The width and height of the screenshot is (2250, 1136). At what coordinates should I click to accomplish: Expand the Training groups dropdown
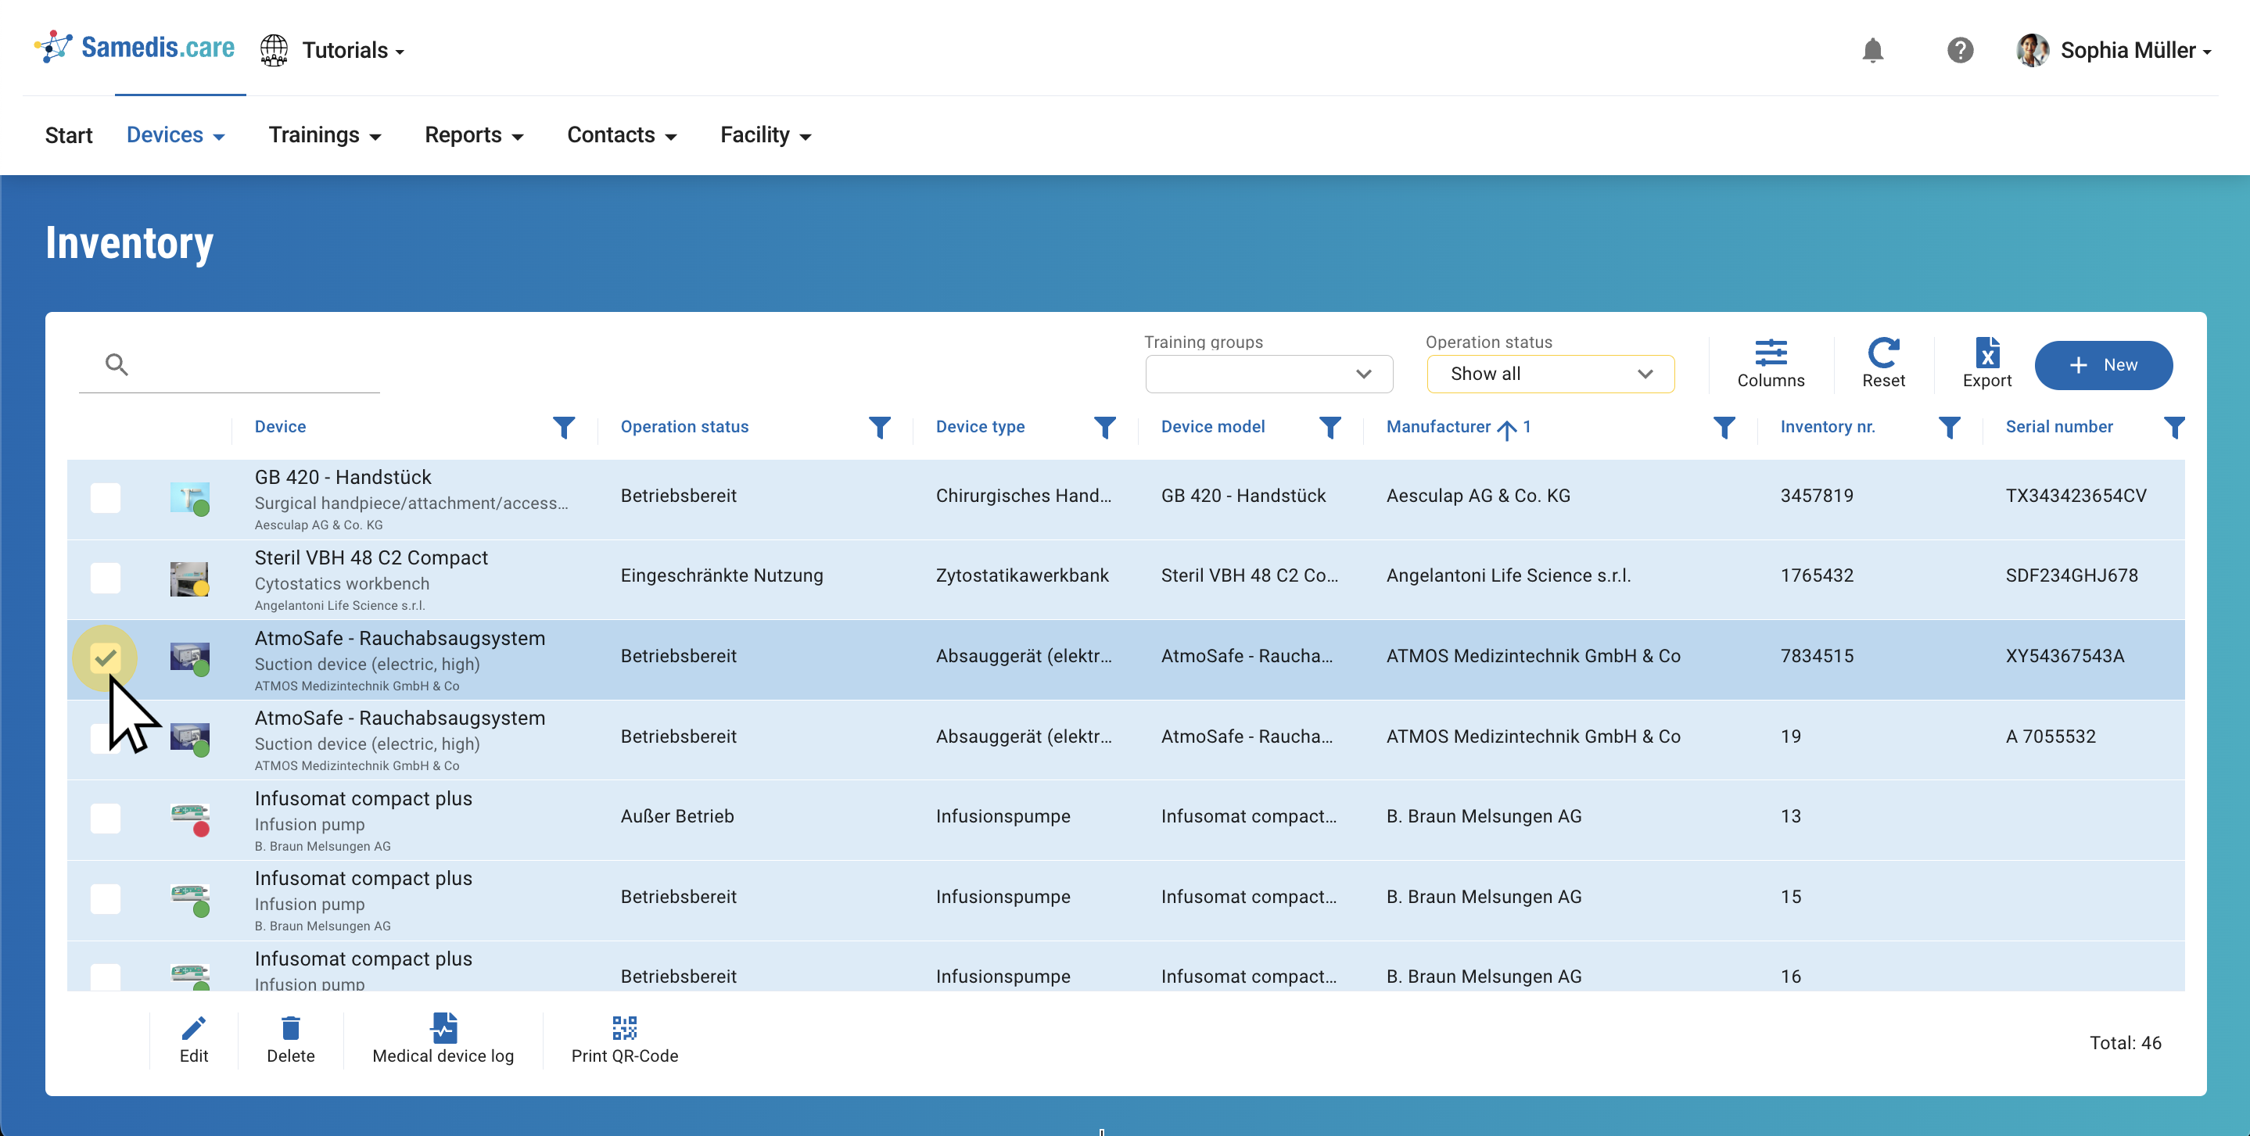pos(1269,374)
